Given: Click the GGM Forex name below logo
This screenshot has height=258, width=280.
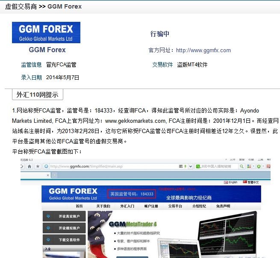Looking at the screenshot, I should coord(47,50).
